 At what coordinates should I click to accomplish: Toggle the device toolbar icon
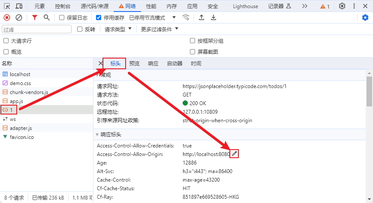point(19,6)
